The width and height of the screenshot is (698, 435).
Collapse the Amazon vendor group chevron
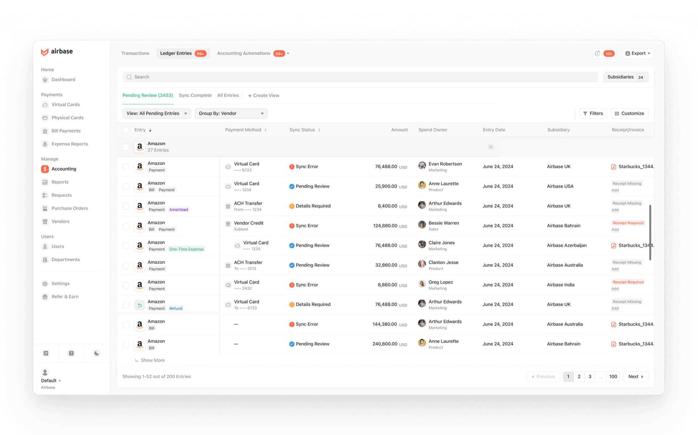coord(491,147)
